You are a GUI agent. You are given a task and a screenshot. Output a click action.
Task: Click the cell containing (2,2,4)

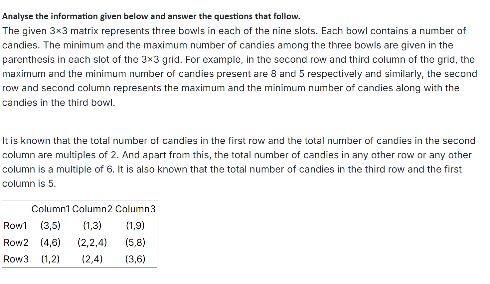(x=92, y=243)
